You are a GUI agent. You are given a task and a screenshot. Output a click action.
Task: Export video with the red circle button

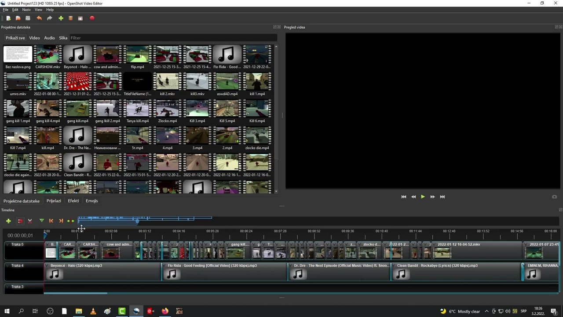(92, 18)
